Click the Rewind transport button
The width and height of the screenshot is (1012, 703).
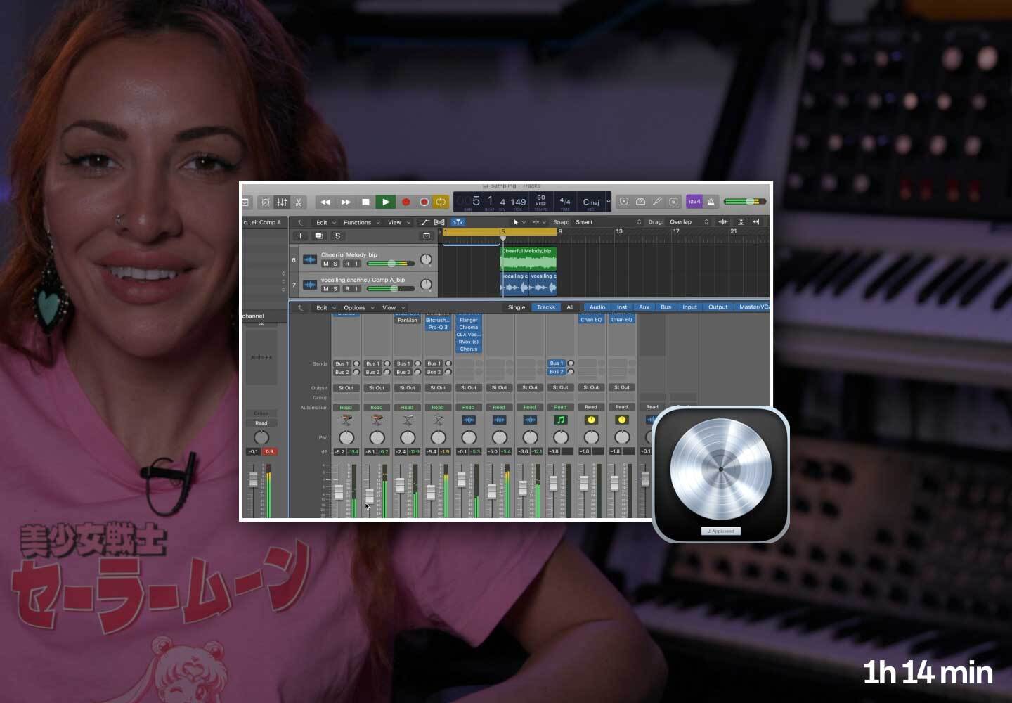tap(325, 202)
